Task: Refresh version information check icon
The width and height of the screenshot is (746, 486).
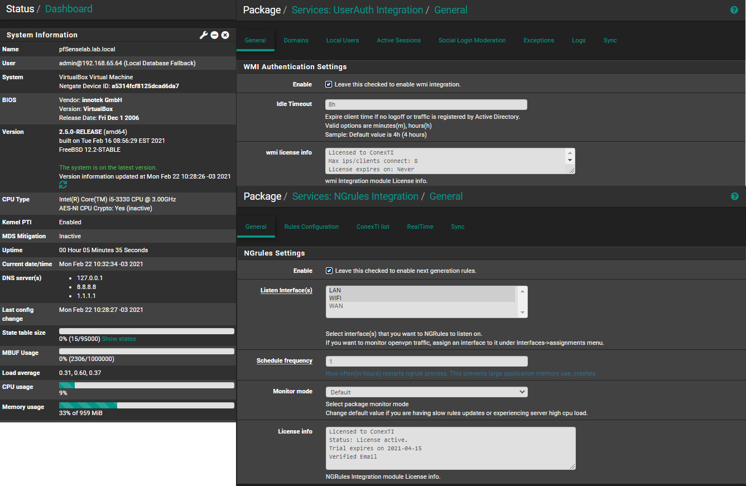Action: coord(63,185)
